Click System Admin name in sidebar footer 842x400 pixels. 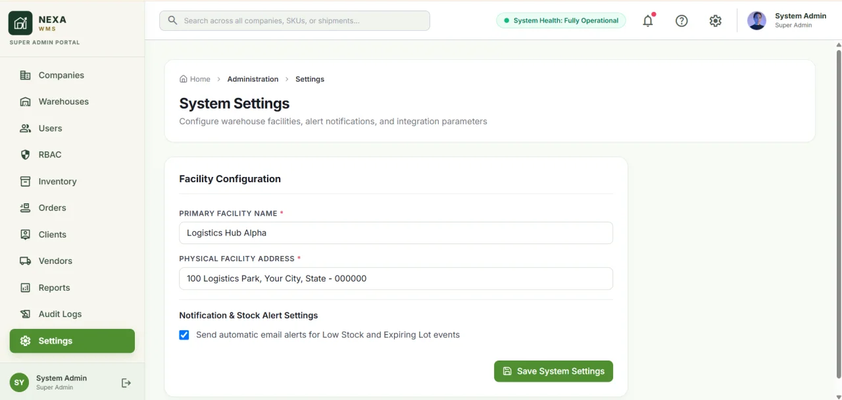pos(61,378)
